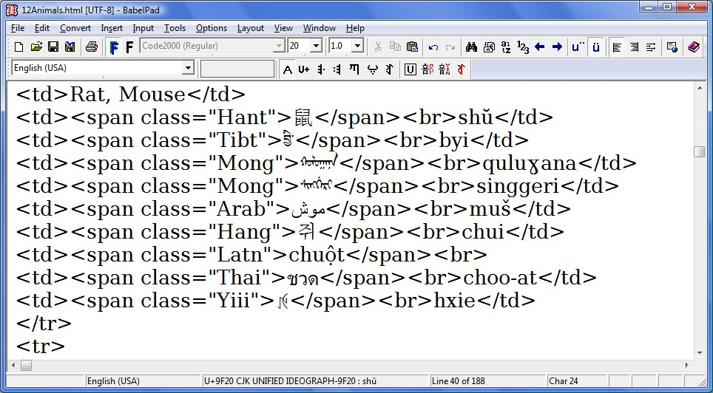Click the 音 Han pronunciation lookup icon

pyautogui.click(x=445, y=69)
